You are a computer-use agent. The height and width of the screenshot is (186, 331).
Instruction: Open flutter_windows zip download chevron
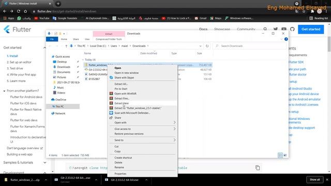point(46,180)
